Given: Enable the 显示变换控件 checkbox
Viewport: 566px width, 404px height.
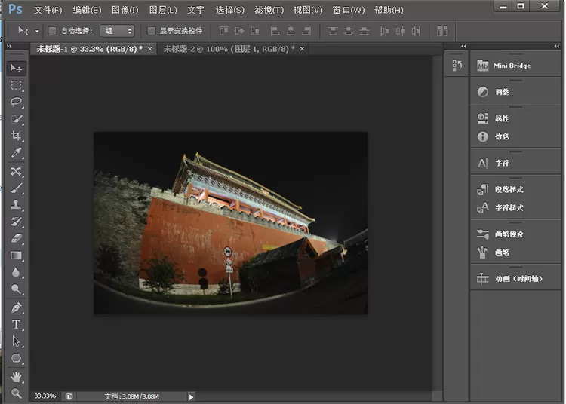Looking at the screenshot, I should point(151,31).
